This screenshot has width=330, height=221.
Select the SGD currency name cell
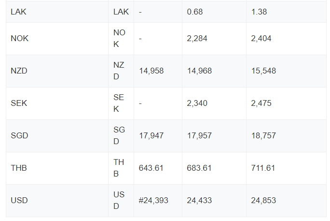pos(57,136)
